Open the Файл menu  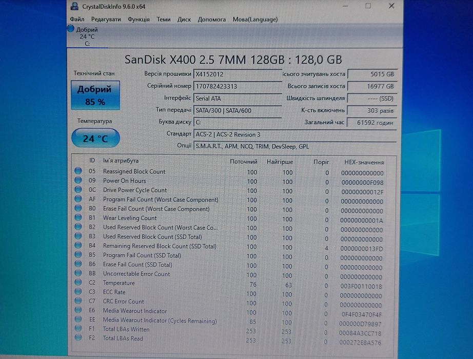click(x=77, y=19)
